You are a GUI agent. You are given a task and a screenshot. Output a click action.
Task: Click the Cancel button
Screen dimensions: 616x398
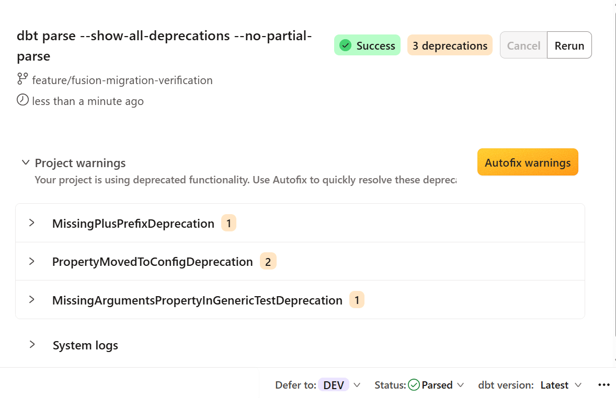coord(523,45)
